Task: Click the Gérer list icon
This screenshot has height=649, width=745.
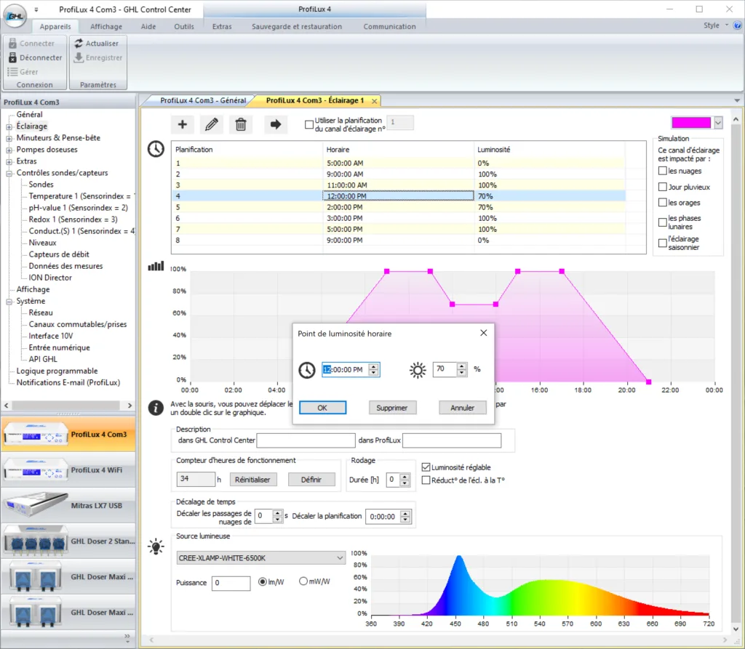Action: point(13,72)
